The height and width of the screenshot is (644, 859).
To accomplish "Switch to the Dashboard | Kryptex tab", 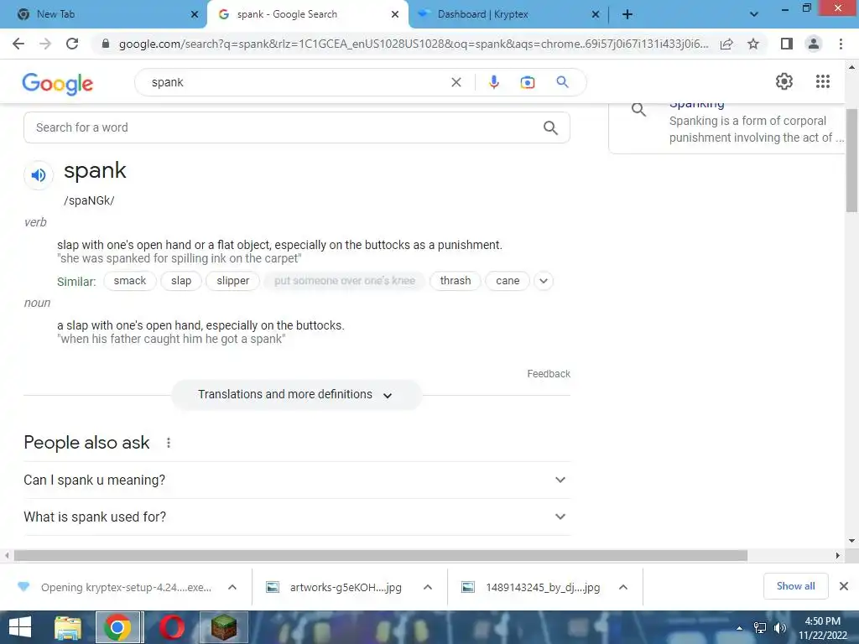I will click(508, 14).
